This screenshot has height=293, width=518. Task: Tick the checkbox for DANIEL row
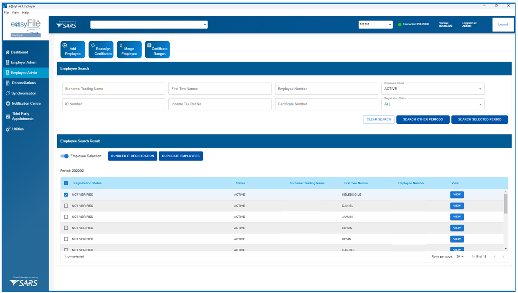click(x=66, y=206)
